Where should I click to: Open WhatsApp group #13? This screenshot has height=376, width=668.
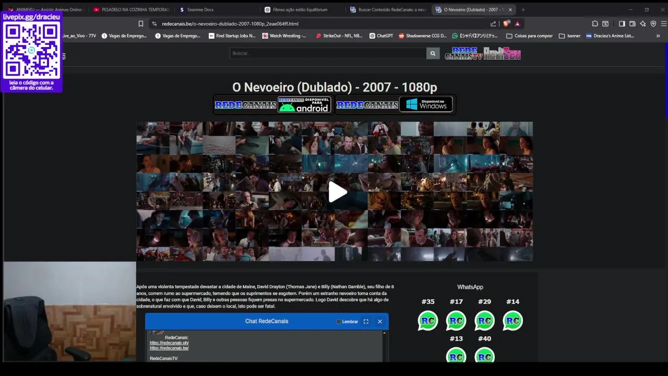tap(456, 356)
